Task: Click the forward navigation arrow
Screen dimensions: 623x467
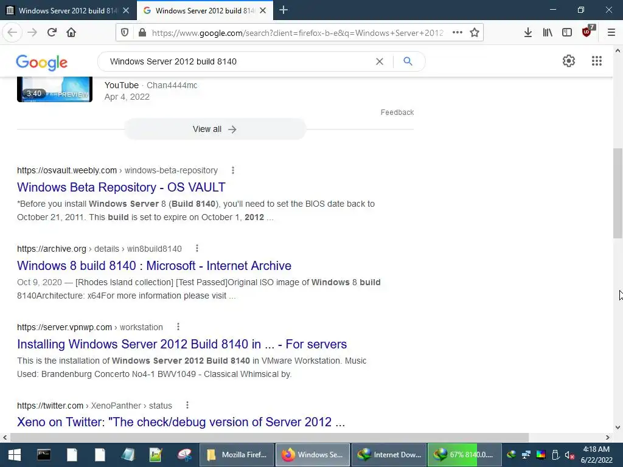Action: click(x=32, y=33)
